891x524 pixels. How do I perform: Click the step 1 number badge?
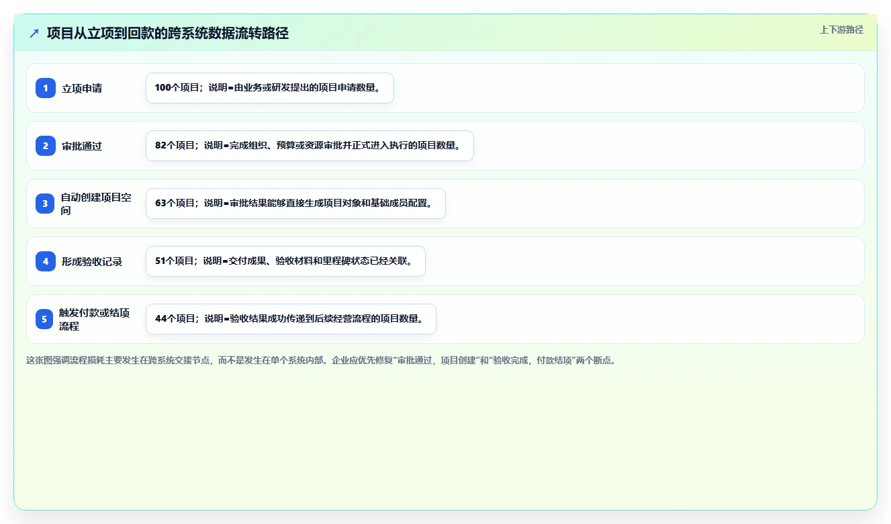[x=46, y=88]
